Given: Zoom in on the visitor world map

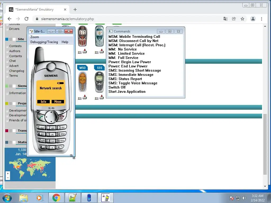Looking at the screenshot, I should pos(8,173).
